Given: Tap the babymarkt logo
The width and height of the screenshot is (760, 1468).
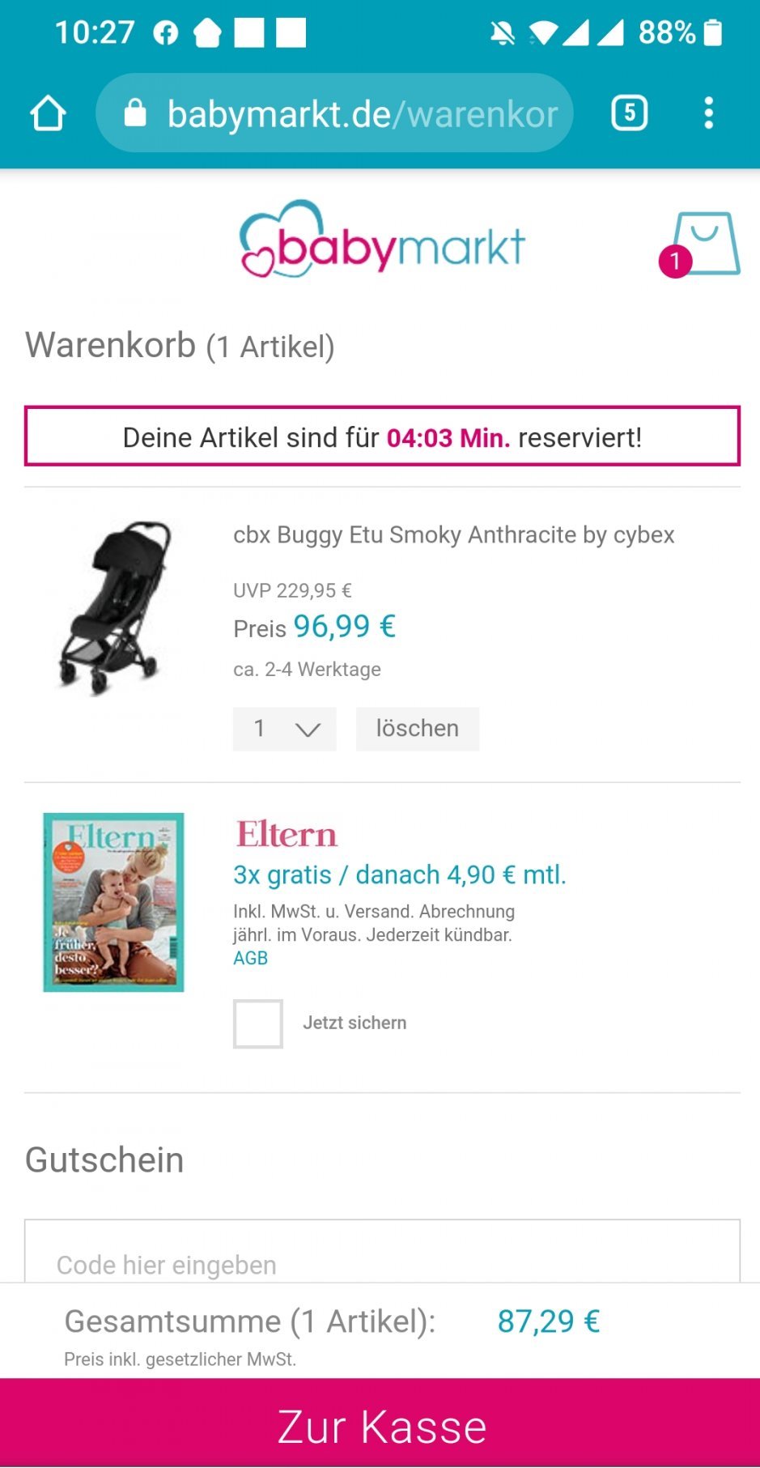Looking at the screenshot, I should click(382, 240).
